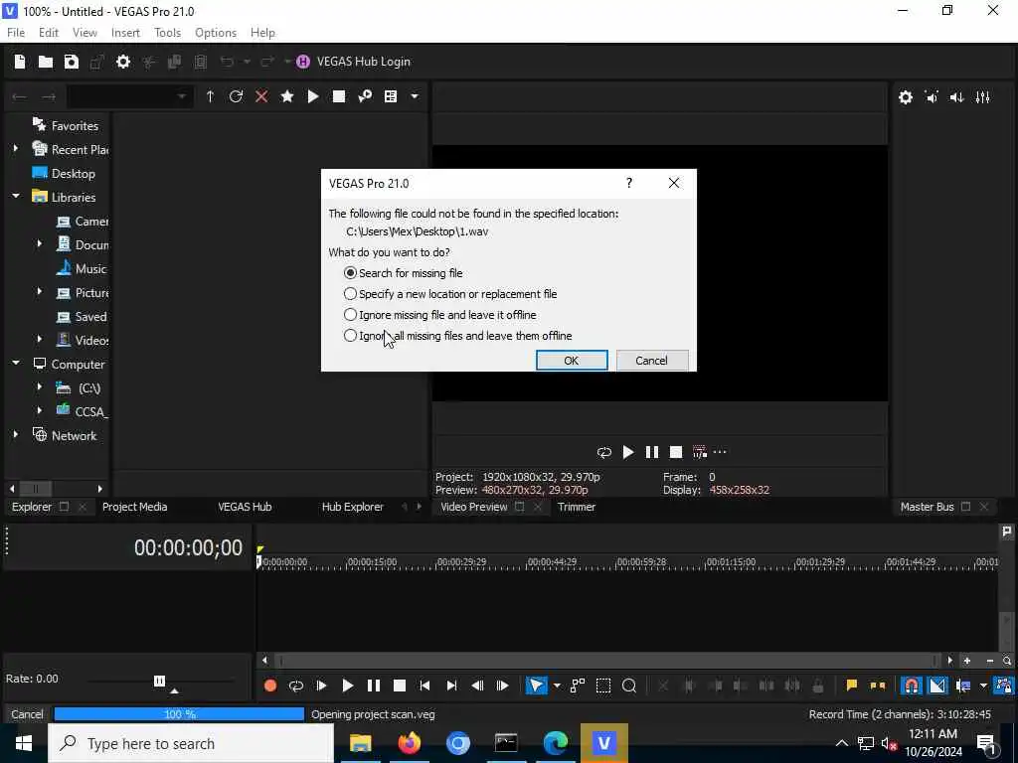Open the Explorer path combo box
This screenshot has width=1018, height=763.
[130, 96]
